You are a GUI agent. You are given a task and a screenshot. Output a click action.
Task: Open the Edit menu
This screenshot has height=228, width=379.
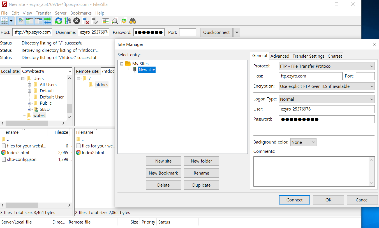pos(15,13)
